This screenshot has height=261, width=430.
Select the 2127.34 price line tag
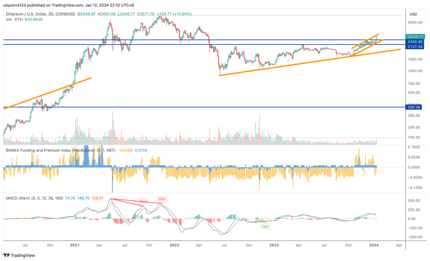(415, 47)
